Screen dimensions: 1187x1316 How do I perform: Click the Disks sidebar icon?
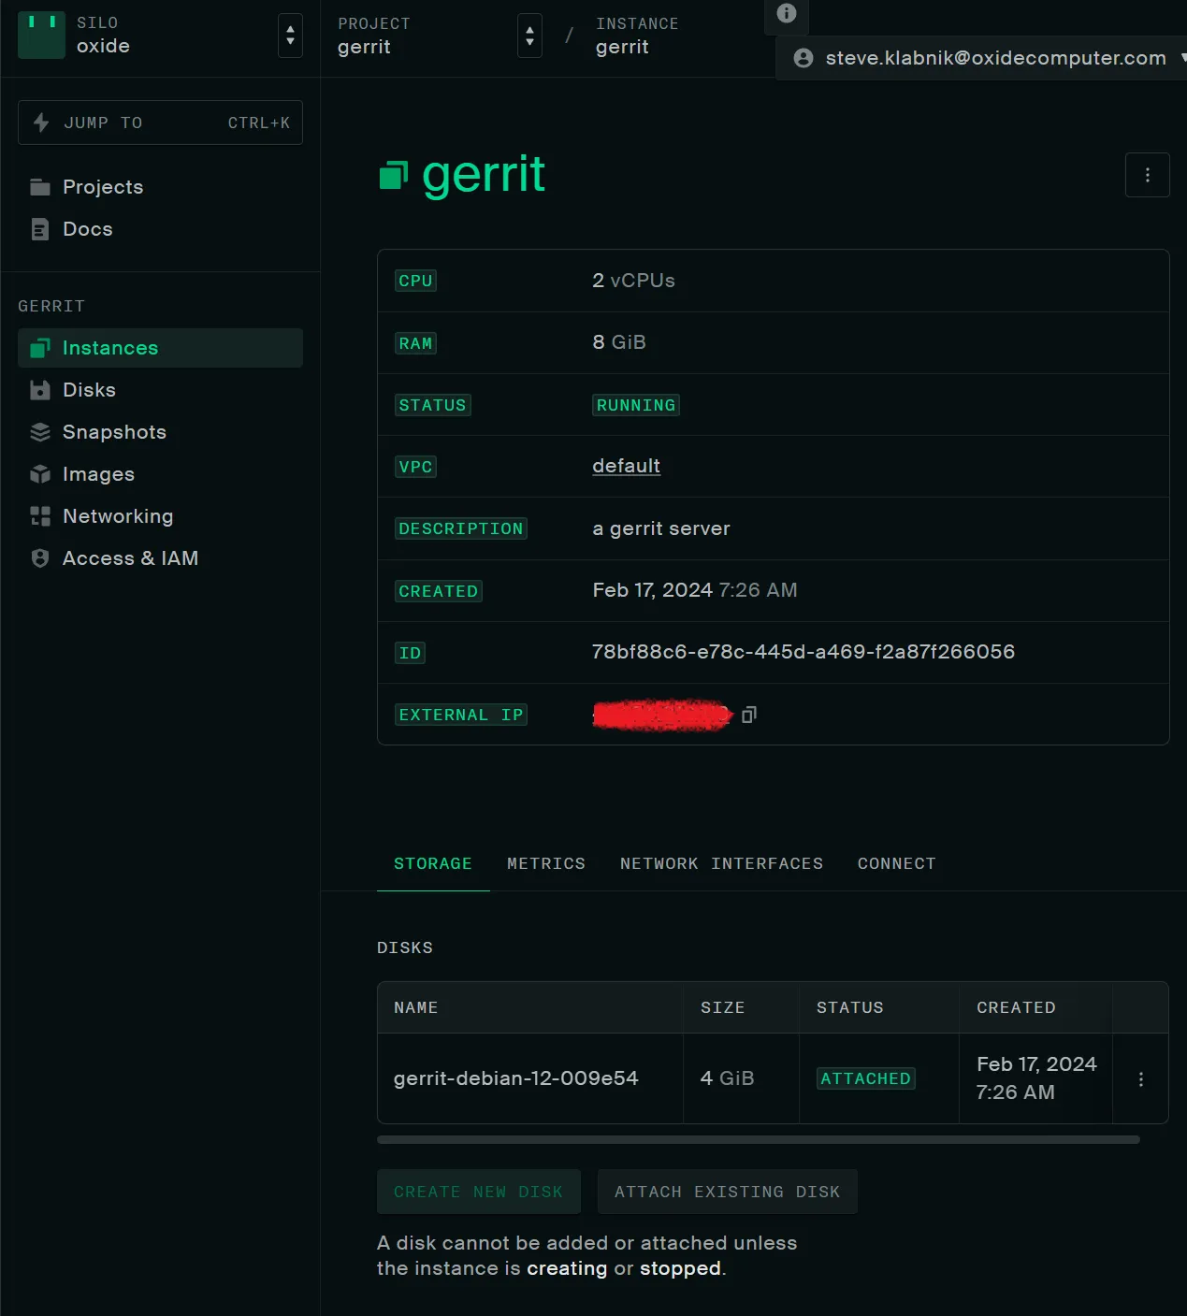[x=39, y=390]
